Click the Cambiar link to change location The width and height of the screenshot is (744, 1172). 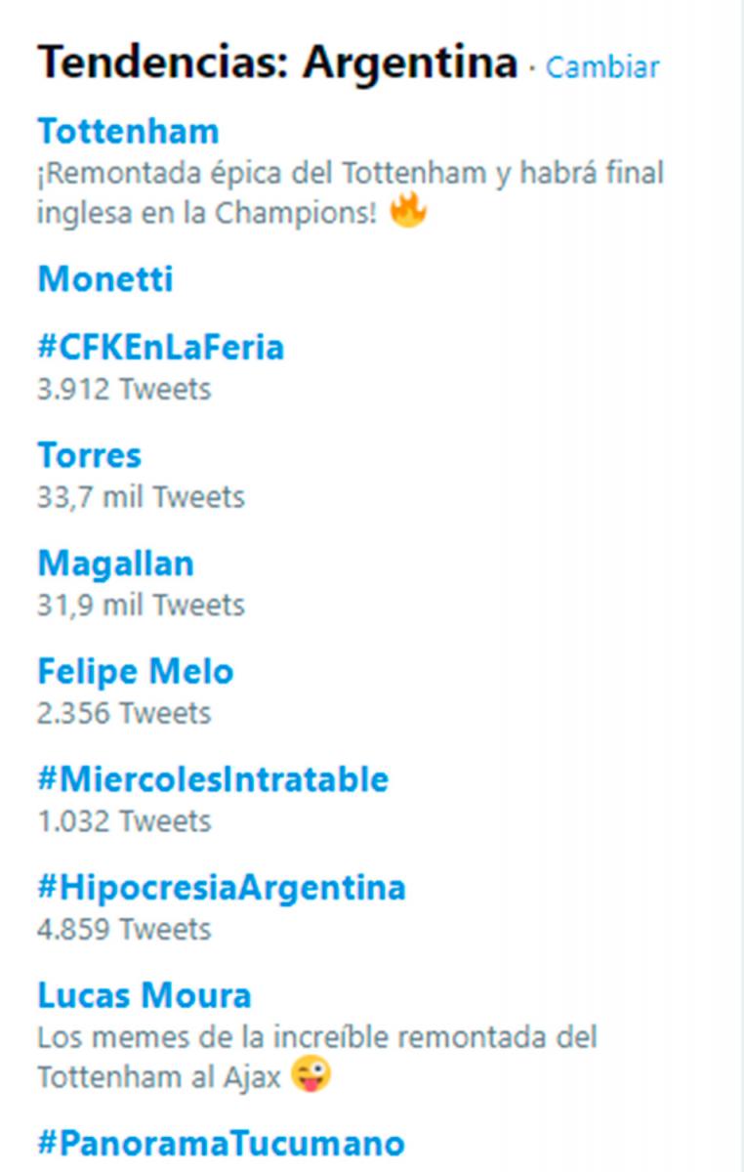click(x=601, y=68)
